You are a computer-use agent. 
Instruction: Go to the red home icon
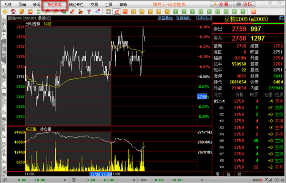[x=13, y=11]
